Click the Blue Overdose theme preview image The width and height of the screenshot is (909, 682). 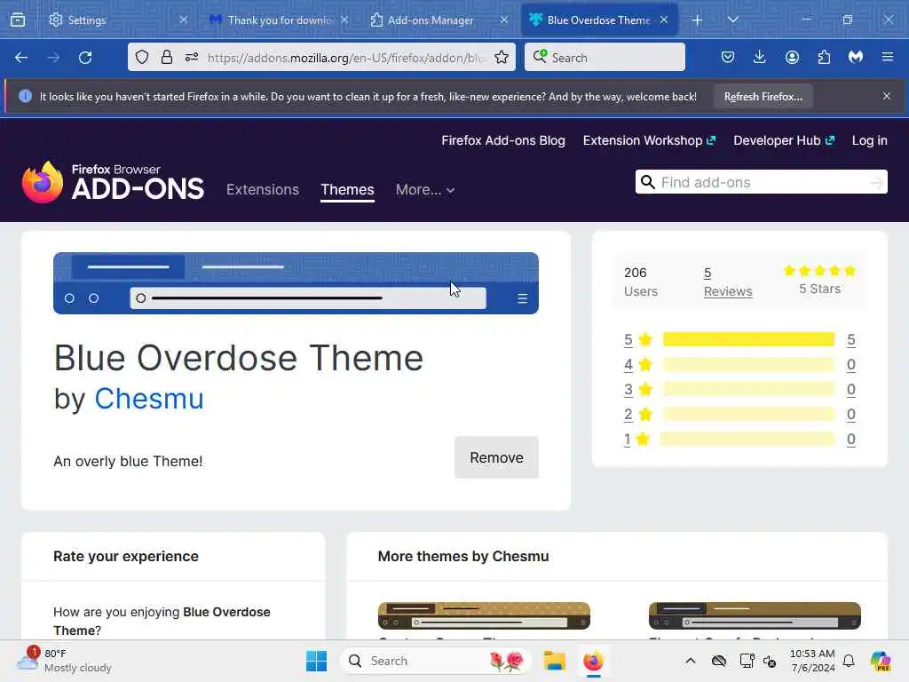[296, 283]
